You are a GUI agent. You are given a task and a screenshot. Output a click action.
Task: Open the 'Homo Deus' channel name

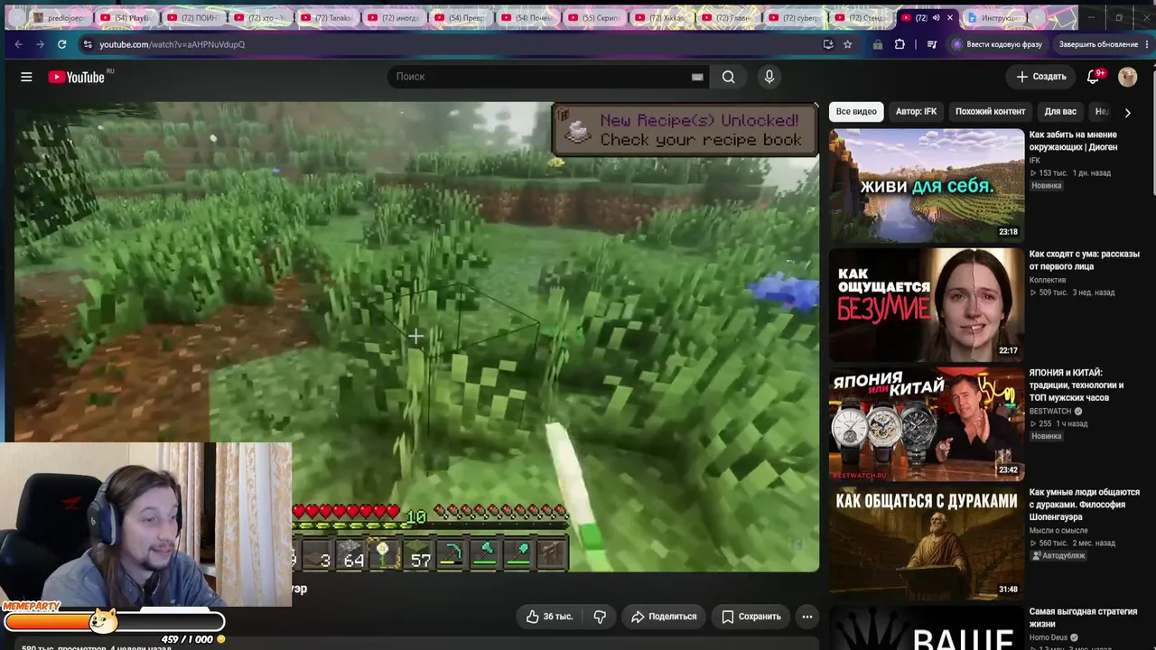(1050, 637)
